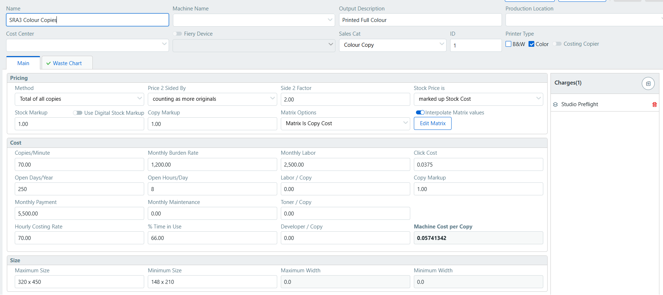Open the Stock Price is dropdown
The width and height of the screenshot is (663, 295).
coord(478,99)
